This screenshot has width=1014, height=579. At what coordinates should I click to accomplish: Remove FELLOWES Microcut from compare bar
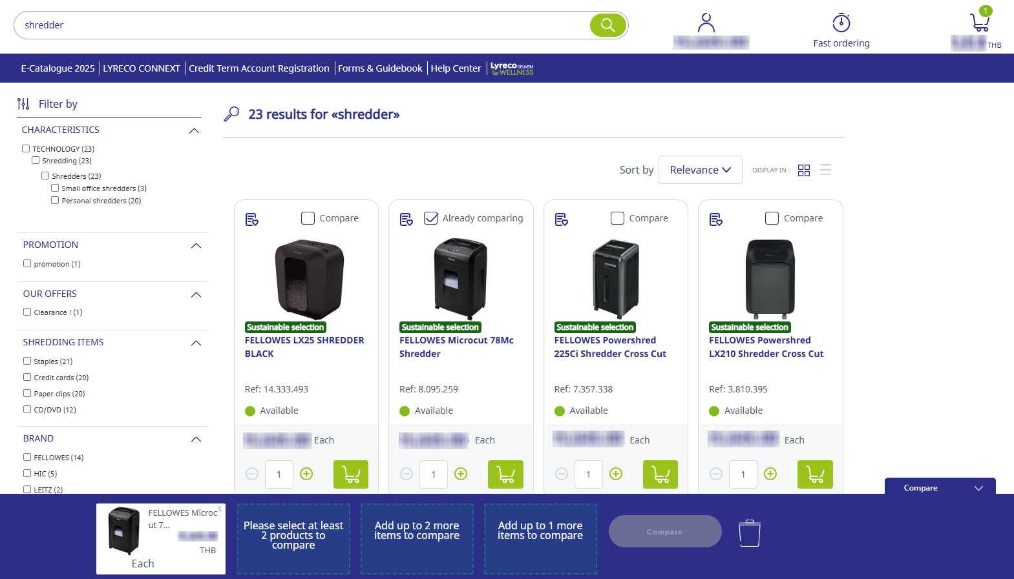220,509
